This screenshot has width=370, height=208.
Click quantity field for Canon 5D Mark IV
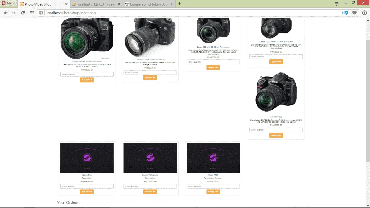pyautogui.click(x=87, y=75)
